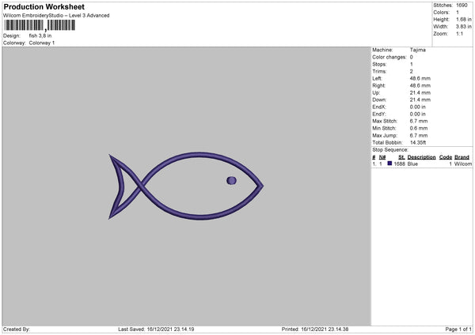Click the 'Colorway 1' value

coord(42,43)
